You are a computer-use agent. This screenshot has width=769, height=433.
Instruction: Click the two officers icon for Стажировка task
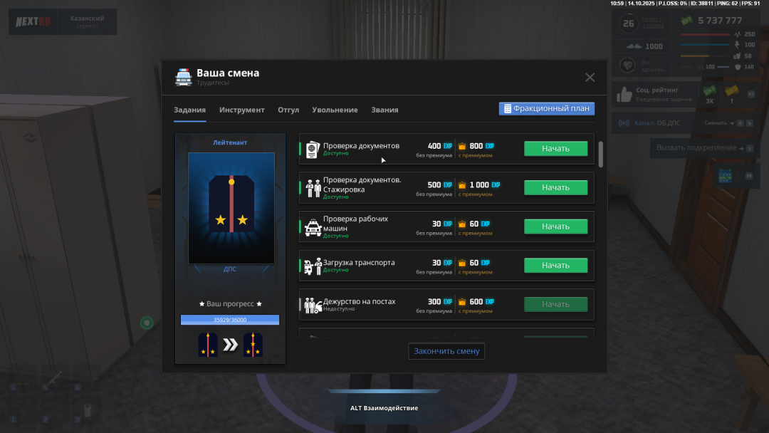313,188
